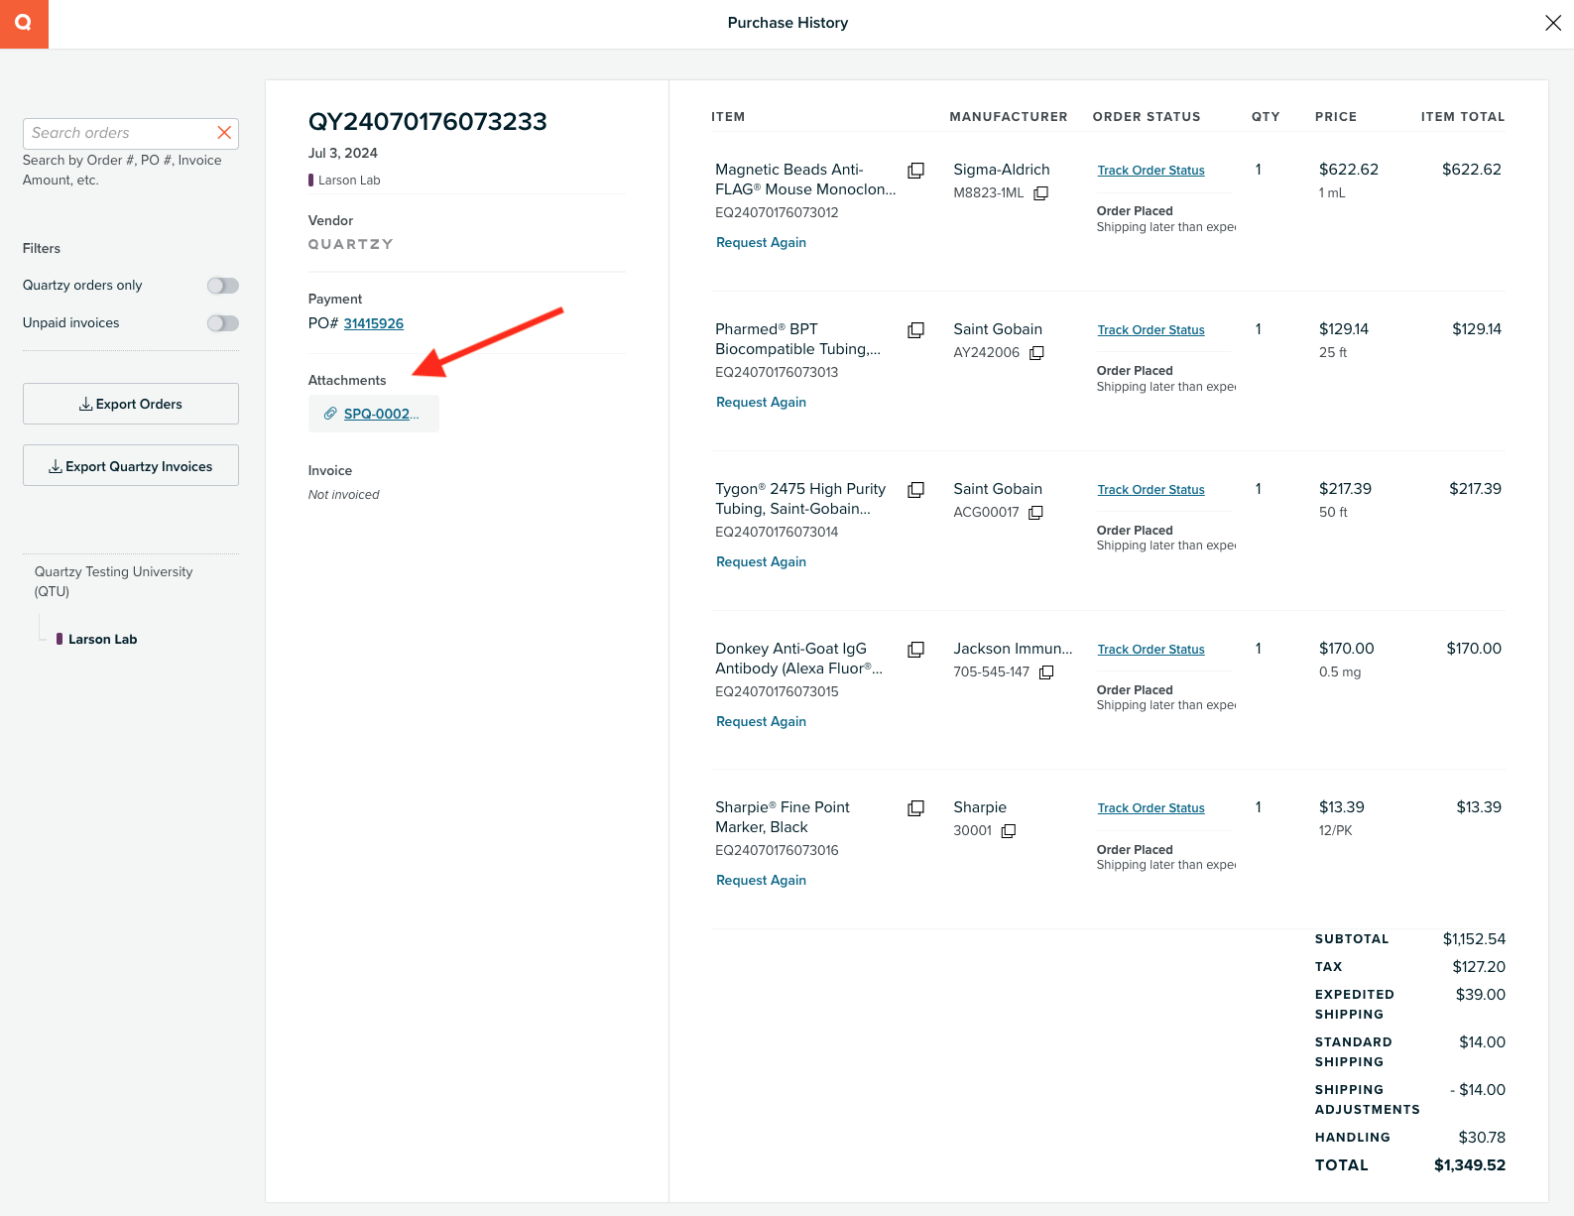The height and width of the screenshot is (1216, 1574).
Task: Track order status for Tygon Tubing
Action: [1150, 490]
